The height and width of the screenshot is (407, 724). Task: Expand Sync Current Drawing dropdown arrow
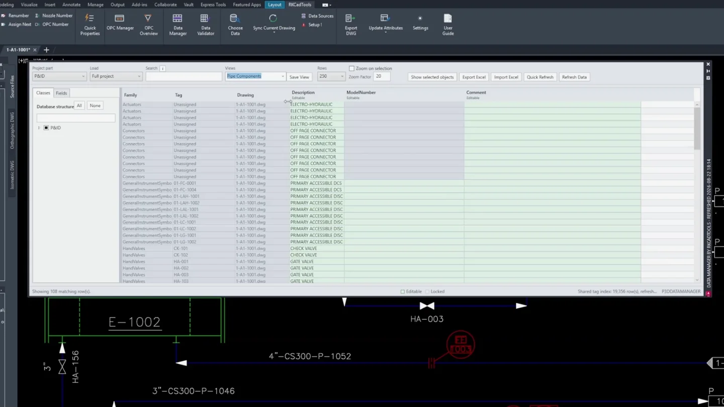[x=274, y=33]
